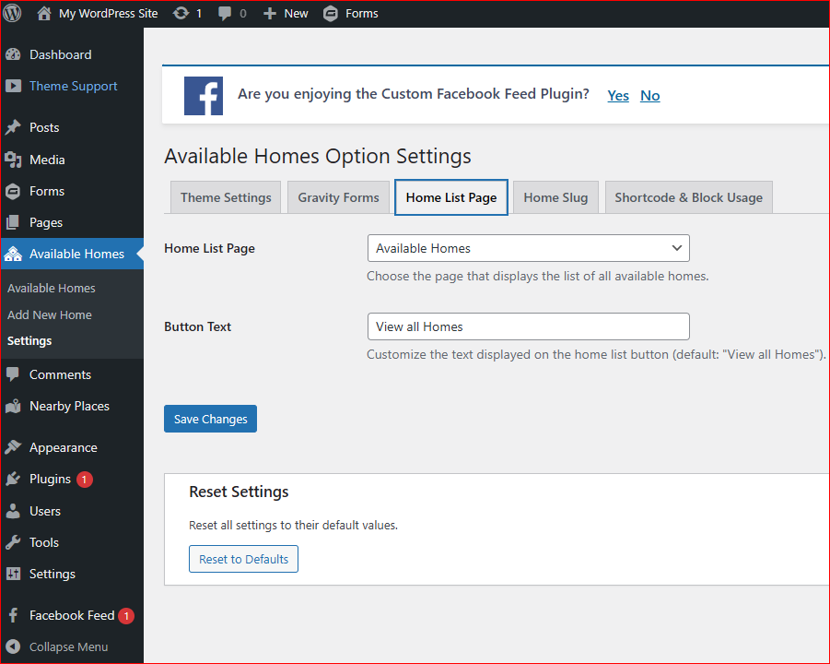The width and height of the screenshot is (830, 664).
Task: Click the Comments speech bubble sidebar icon
Action: 13,374
